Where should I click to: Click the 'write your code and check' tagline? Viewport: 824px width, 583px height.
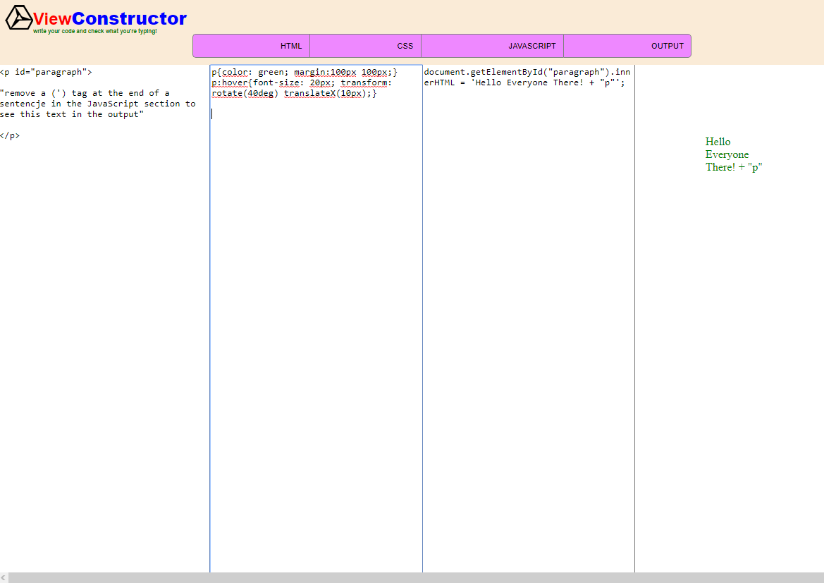pyautogui.click(x=94, y=32)
